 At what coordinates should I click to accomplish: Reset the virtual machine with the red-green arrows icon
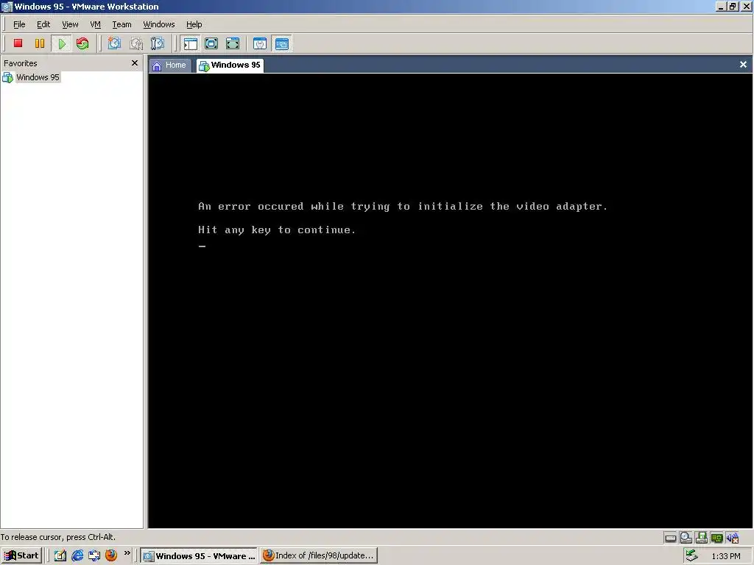point(82,43)
